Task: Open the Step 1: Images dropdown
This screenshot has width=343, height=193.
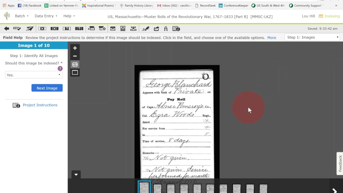Action: 312,37
